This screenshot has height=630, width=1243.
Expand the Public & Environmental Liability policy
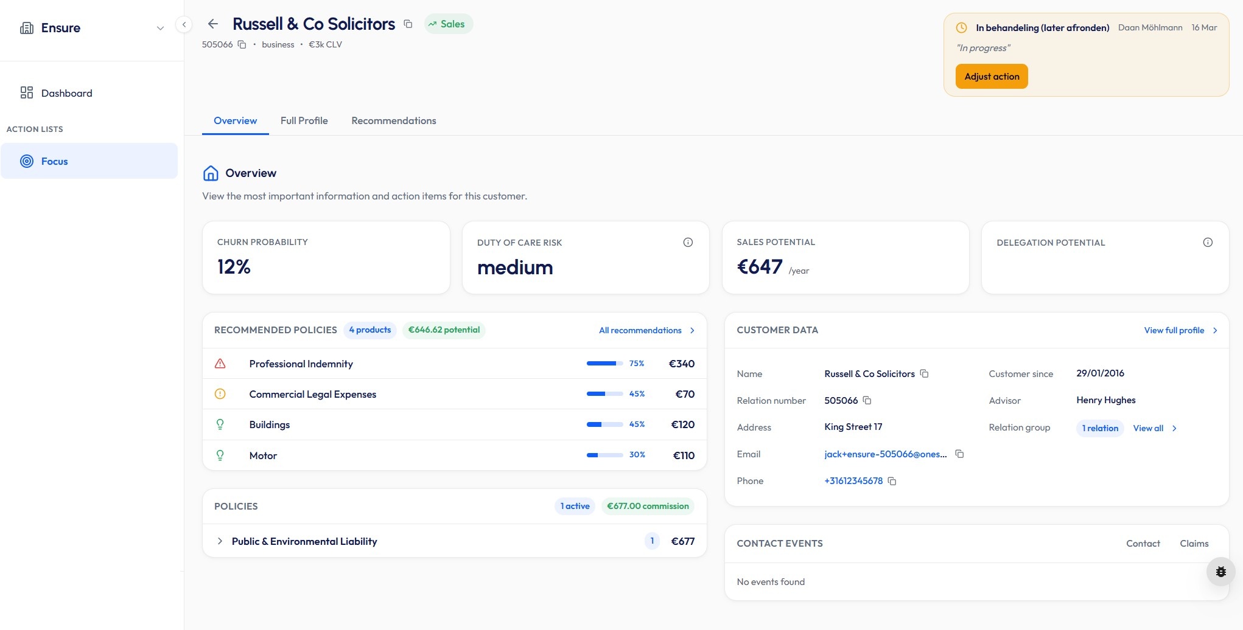pyautogui.click(x=220, y=541)
